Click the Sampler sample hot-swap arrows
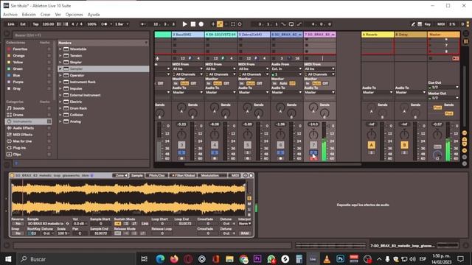This screenshot has width=472, height=265. tap(67, 224)
